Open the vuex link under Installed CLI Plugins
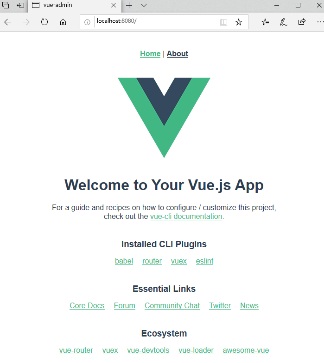This screenshot has height=363, width=324. click(x=179, y=261)
